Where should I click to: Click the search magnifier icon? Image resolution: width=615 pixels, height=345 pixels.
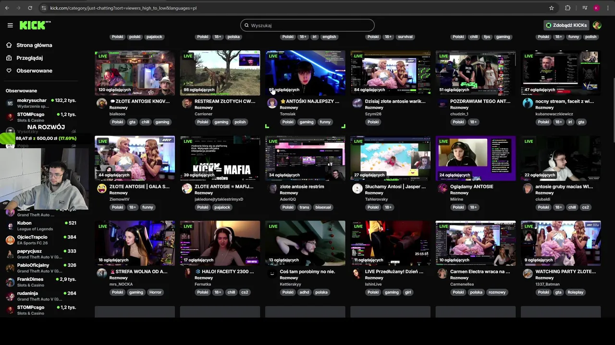tap(246, 25)
